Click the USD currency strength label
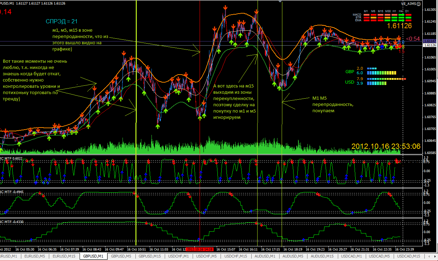Image resolution: width=438 pixels, height=261 pixels. (x=350, y=83)
